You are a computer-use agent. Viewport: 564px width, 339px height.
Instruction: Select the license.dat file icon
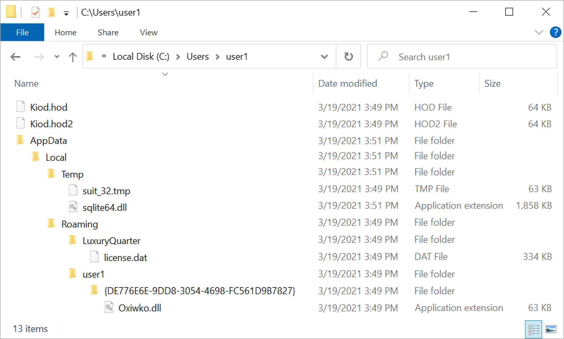[94, 257]
